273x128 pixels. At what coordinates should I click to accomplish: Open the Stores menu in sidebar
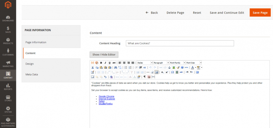(x=8, y=98)
